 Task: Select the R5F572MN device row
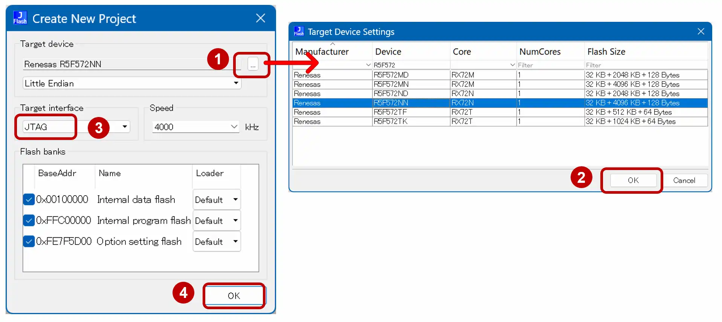(500, 84)
